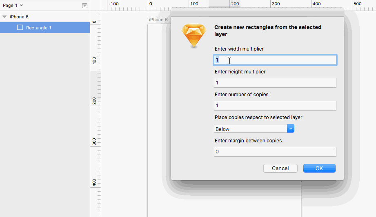Open the Page 1 pages dropdown
The width and height of the screenshot is (376, 217).
pyautogui.click(x=13, y=5)
